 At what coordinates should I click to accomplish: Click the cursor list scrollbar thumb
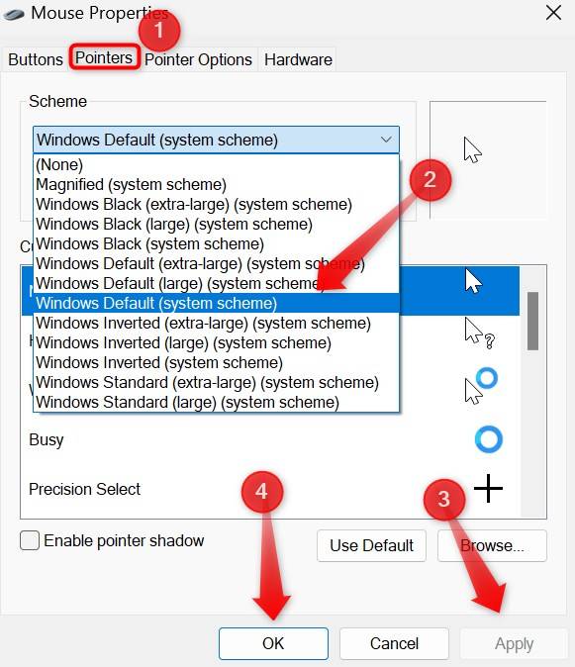pos(532,322)
